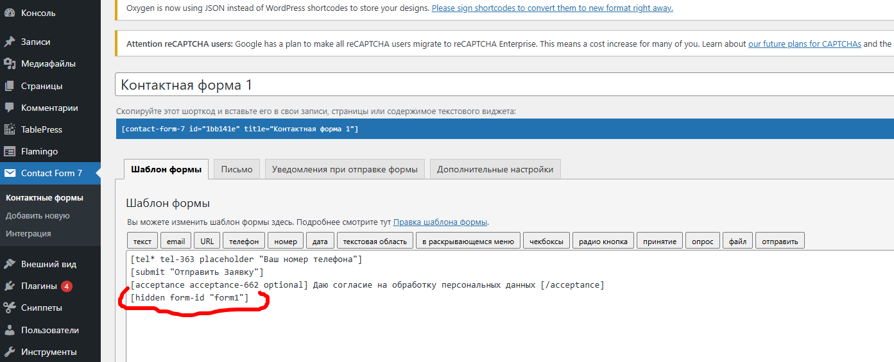This screenshot has width=894, height=362.
Task: Click the Пользователи user icon
Action: tap(10, 330)
